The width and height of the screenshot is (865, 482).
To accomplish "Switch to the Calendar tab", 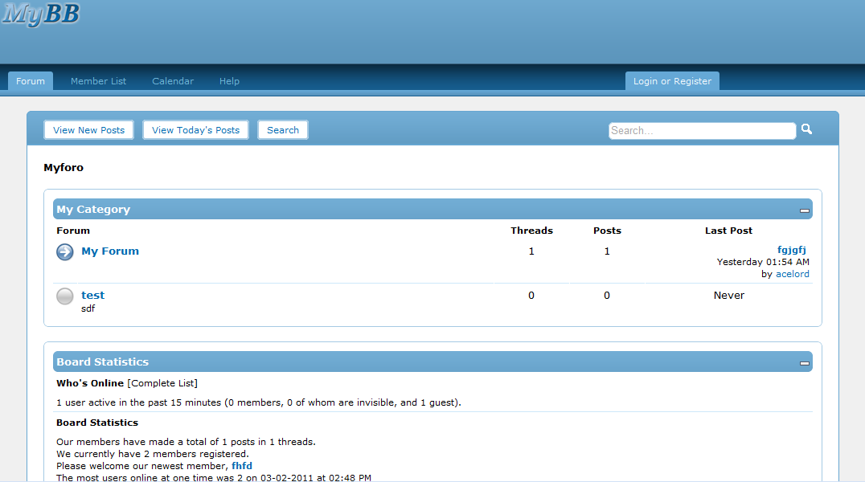I will tap(173, 81).
